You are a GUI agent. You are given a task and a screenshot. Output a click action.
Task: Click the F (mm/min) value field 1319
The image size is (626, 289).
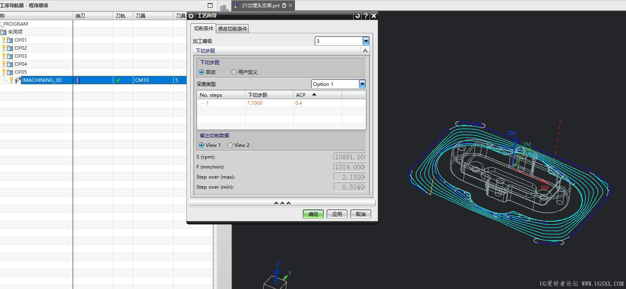[350, 167]
